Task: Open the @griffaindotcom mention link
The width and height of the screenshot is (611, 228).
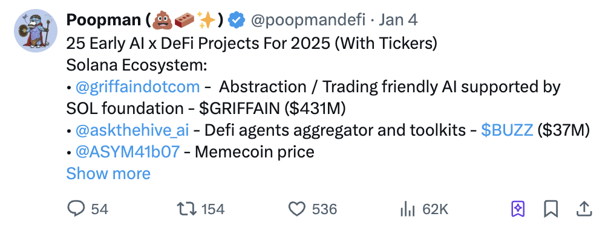Action: (137, 87)
